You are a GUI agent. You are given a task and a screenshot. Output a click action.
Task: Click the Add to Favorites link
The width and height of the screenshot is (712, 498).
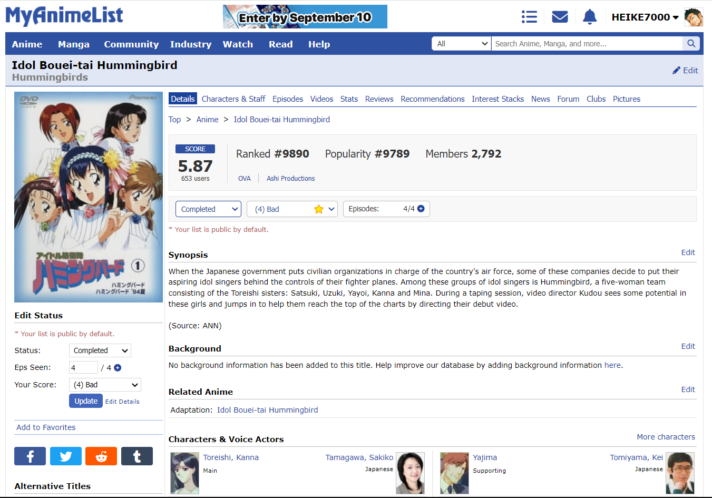[46, 427]
